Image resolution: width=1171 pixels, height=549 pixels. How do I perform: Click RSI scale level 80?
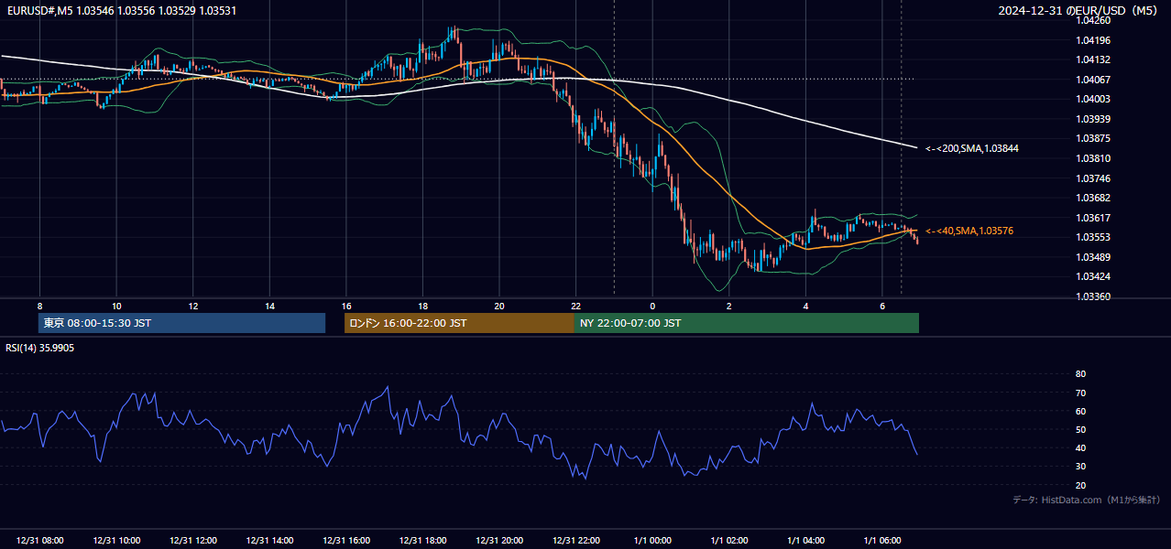[x=1080, y=374]
